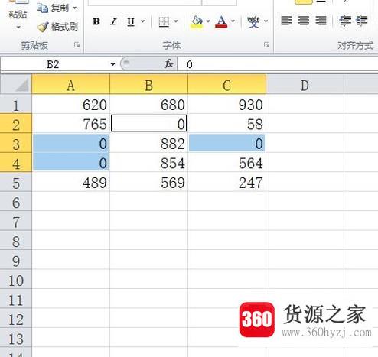Image resolution: width=378 pixels, height=357 pixels.
Task: Select row 3 header
Action: click(16, 144)
